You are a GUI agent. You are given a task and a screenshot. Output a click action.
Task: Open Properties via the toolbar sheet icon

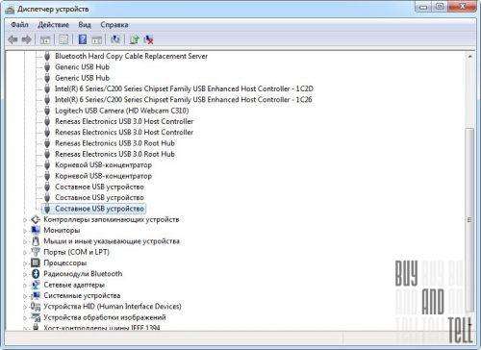pyautogui.click(x=63, y=39)
